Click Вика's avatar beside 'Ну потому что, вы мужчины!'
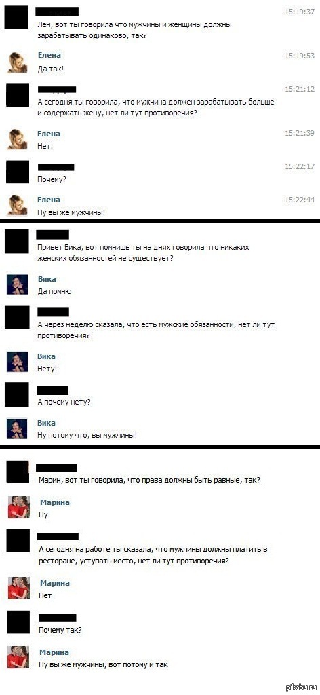This screenshot has width=320, height=695. coord(18,428)
